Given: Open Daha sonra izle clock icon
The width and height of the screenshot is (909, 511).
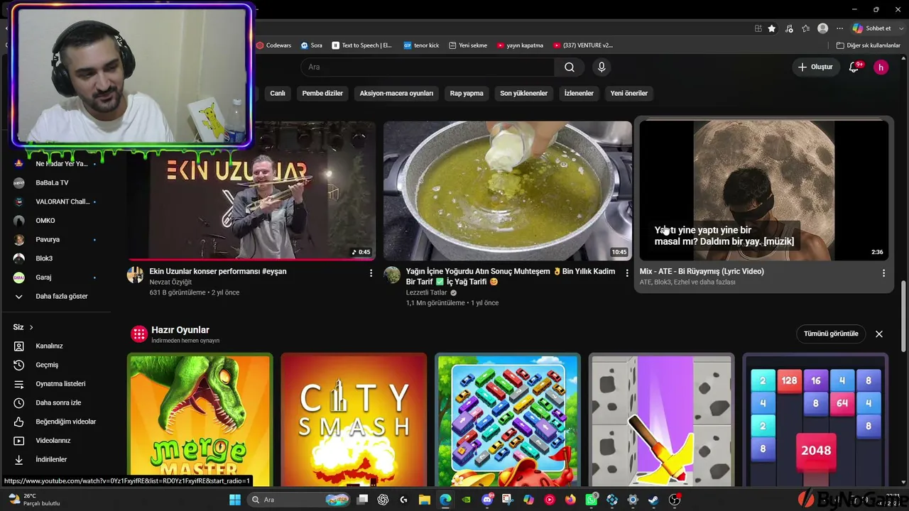Looking at the screenshot, I should (19, 403).
